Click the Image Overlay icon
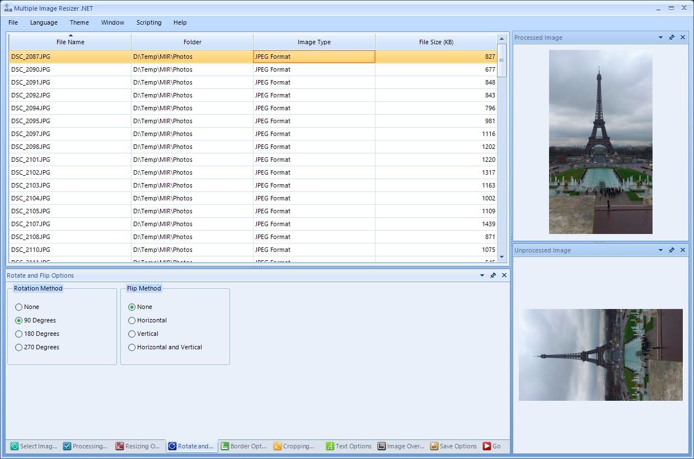694x459 pixels. (x=382, y=446)
